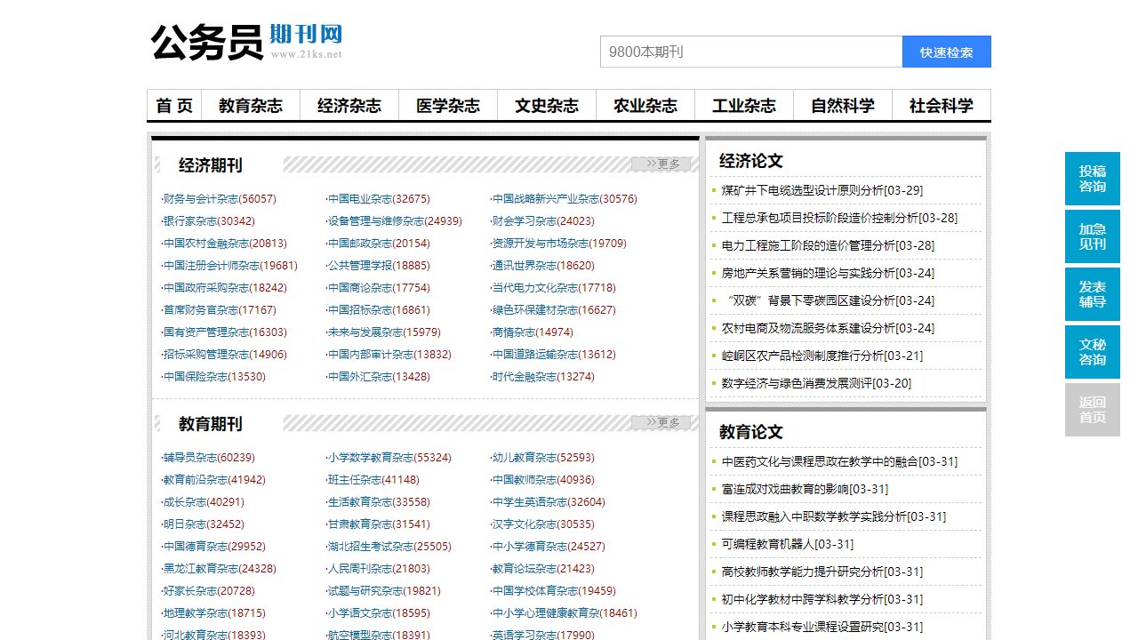
Task: Click the 文秘咨询 button
Action: point(1092,352)
